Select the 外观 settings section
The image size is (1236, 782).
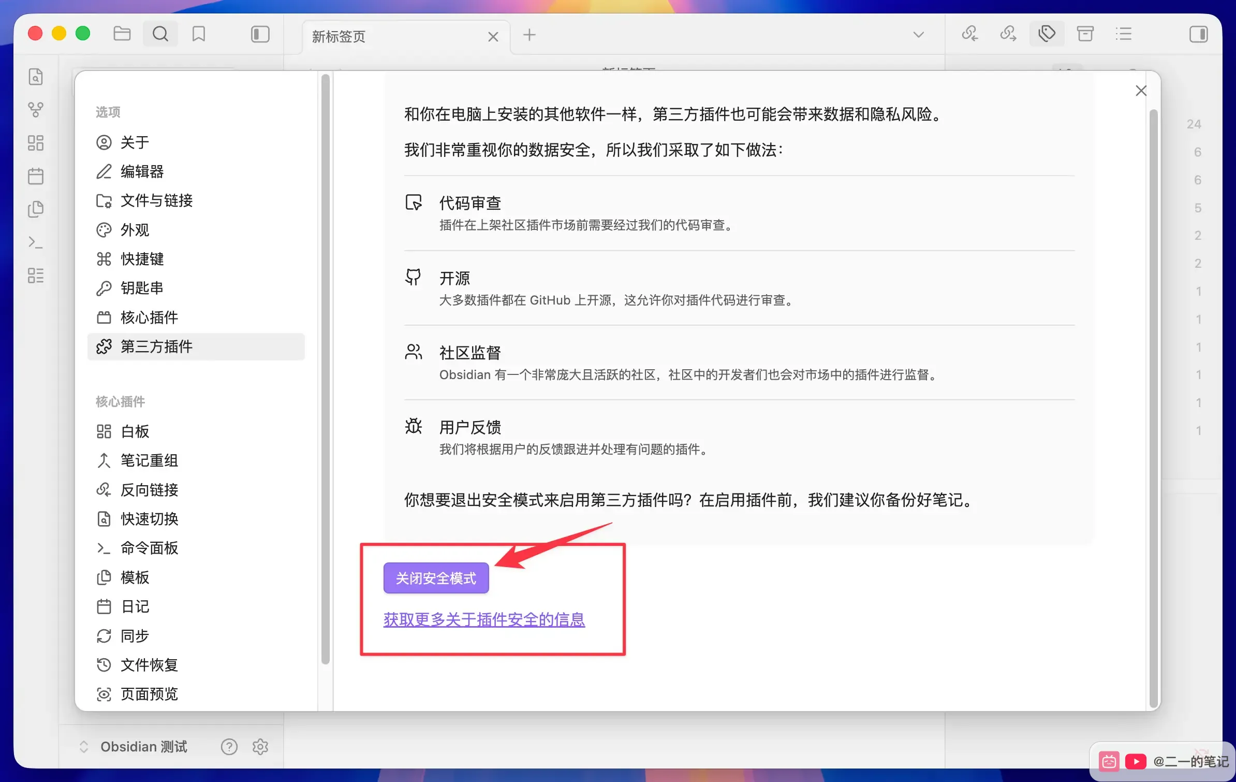click(196, 230)
